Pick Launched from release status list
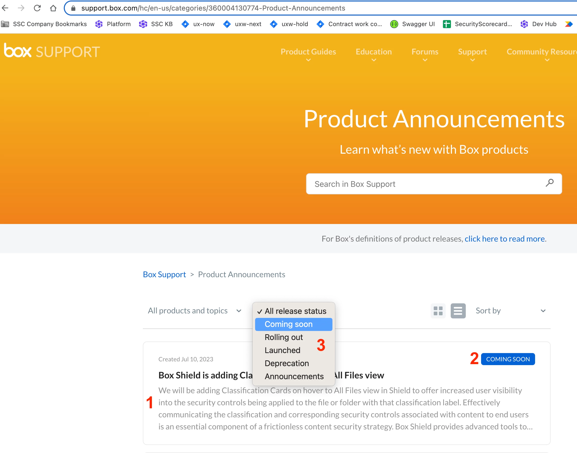577x453 pixels. (x=282, y=350)
